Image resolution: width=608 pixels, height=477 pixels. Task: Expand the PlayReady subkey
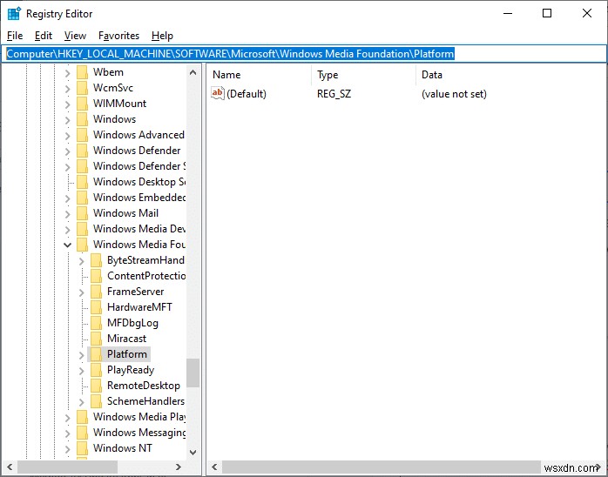pos(81,371)
